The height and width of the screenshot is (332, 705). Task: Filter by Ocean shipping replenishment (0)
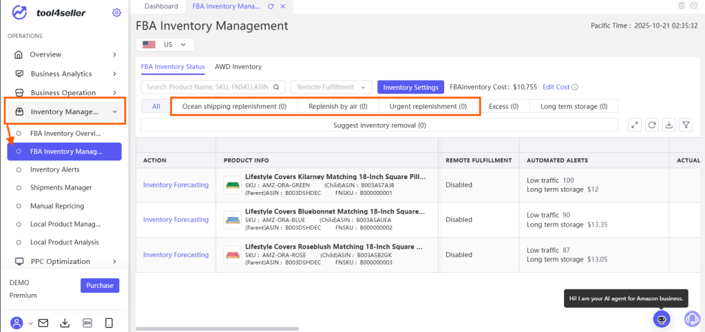[x=234, y=106]
